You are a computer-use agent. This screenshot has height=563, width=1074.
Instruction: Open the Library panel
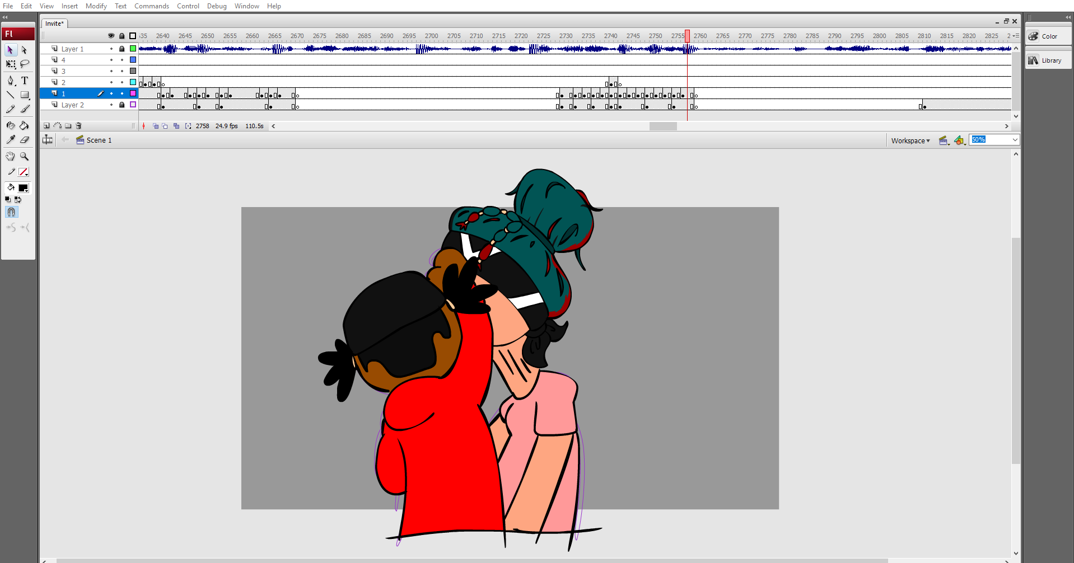1049,60
